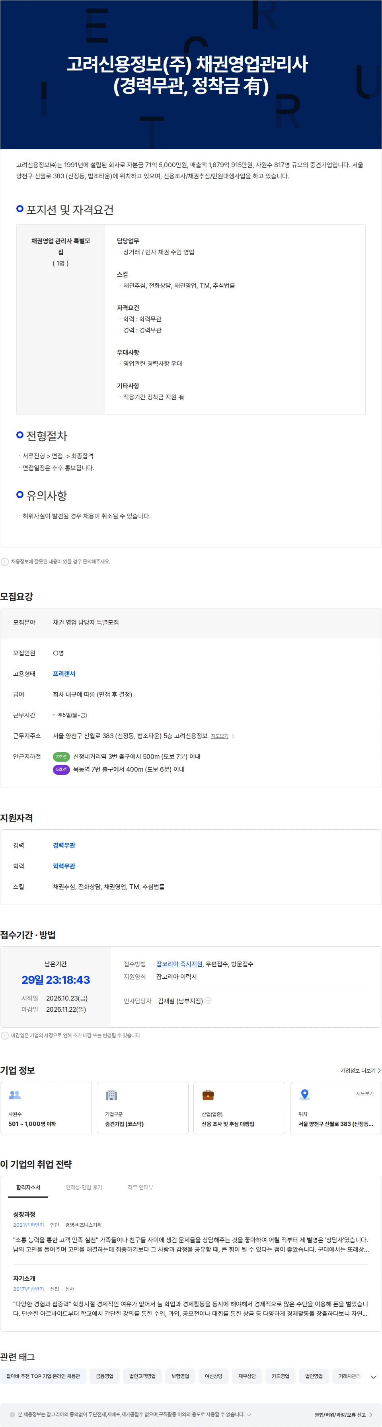The height and width of the screenshot is (1427, 382).
Task: Click the 김재철 (남부지점) contact name
Action: tap(181, 1001)
